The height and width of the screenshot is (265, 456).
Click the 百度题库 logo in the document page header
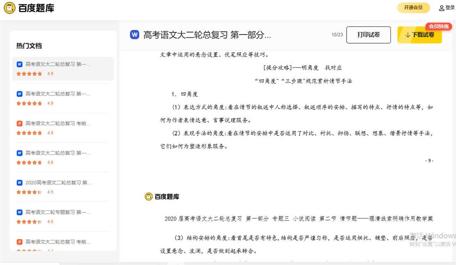(162, 197)
